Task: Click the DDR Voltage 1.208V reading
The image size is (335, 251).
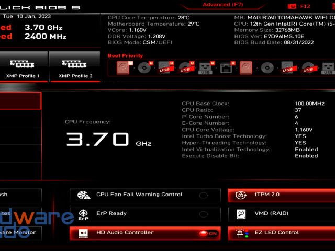Action: [x=137, y=36]
